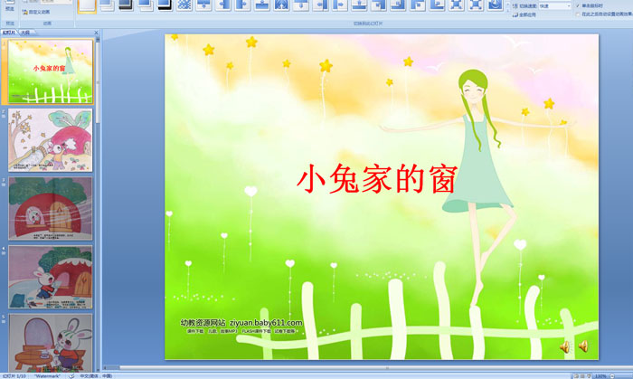This screenshot has height=379, width=633.
Task: Switch to Normal view in status bar
Action: tap(577, 375)
